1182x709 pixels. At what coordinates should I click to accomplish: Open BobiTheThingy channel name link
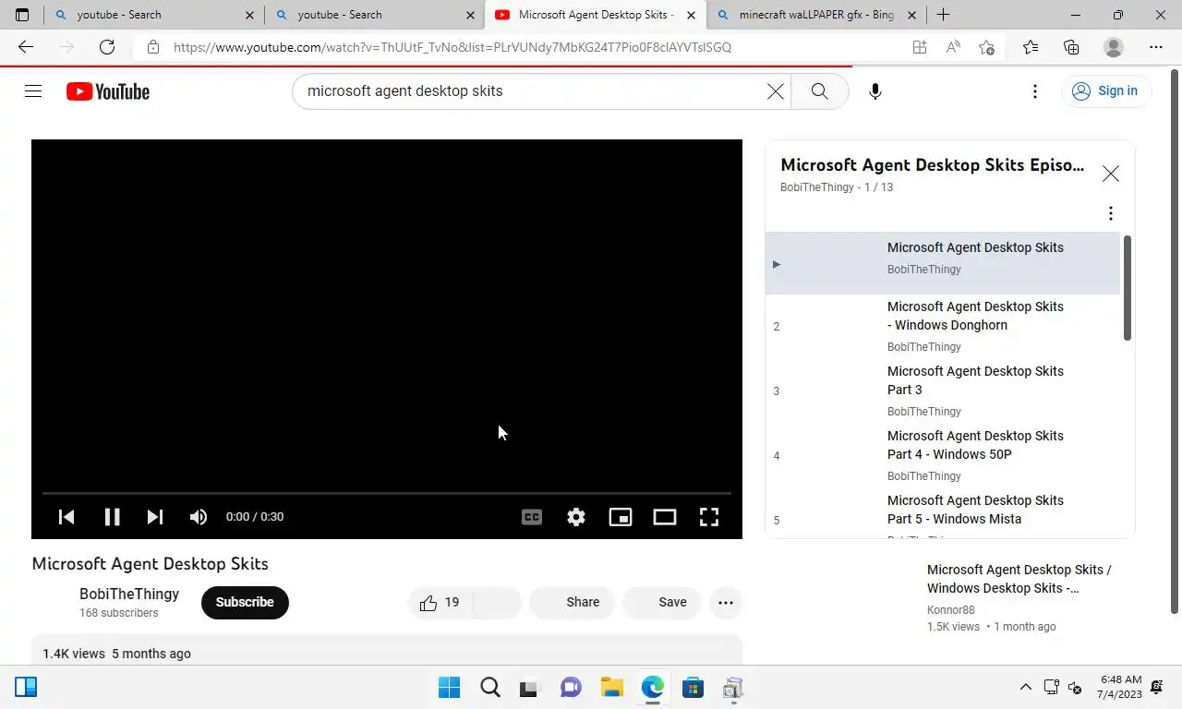[x=129, y=594]
